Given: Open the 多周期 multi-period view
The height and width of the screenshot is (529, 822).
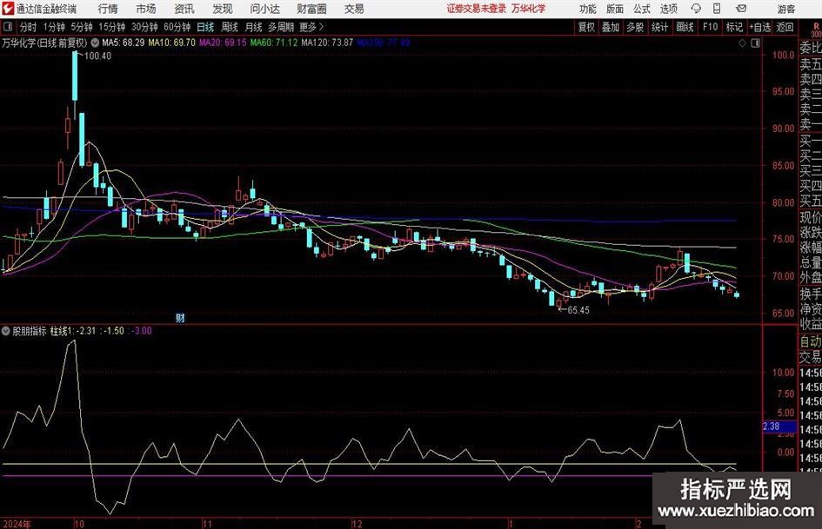Looking at the screenshot, I should (281, 27).
